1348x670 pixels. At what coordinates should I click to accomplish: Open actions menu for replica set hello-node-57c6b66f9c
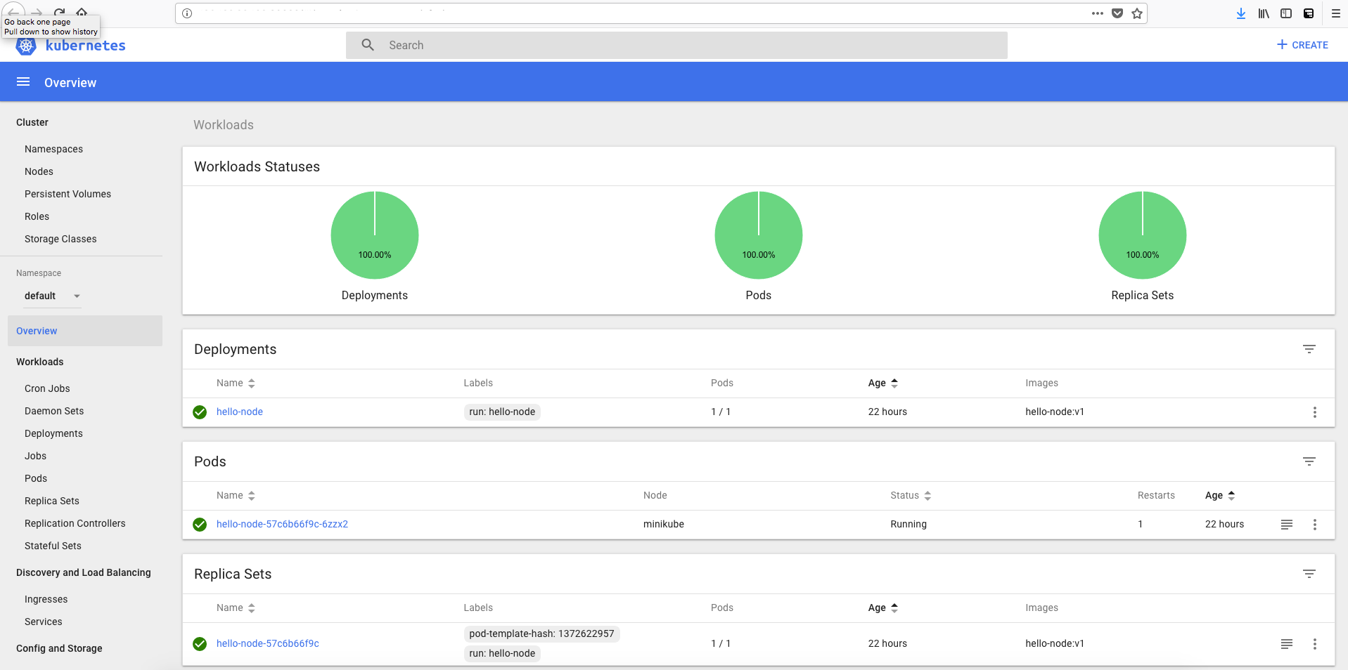(x=1314, y=644)
